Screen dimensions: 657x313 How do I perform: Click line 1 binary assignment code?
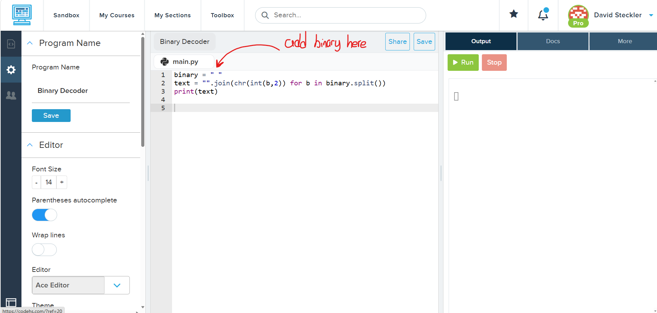click(198, 75)
